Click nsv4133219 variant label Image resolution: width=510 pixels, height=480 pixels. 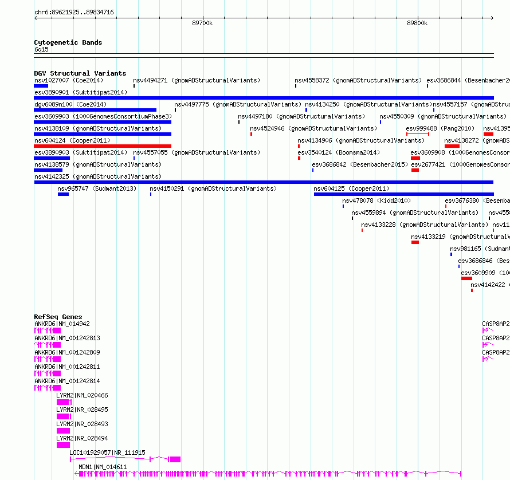(460, 237)
